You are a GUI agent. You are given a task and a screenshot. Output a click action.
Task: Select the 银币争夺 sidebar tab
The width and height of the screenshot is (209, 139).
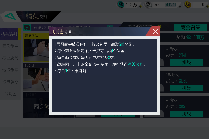point(10,82)
